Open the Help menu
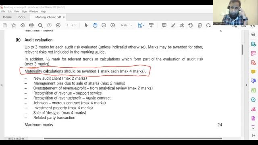Screen dimensions: 258x145 tap(43, 12)
